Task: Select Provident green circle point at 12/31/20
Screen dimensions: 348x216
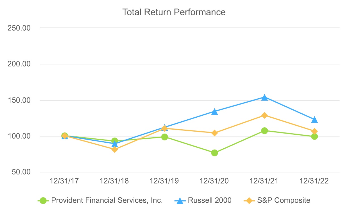Action: [x=215, y=153]
